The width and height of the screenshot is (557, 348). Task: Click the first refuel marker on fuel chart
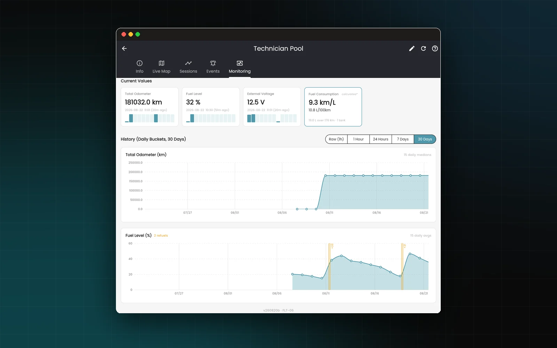(x=329, y=267)
